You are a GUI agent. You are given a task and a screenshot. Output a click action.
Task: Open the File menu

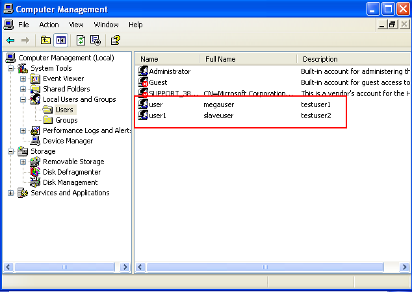[23, 25]
